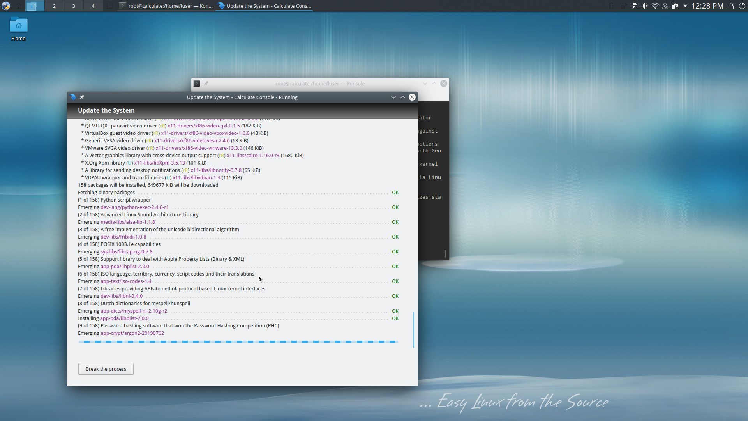Activate the Konsole task in the taskbar
This screenshot has height=421, width=748.
166,6
